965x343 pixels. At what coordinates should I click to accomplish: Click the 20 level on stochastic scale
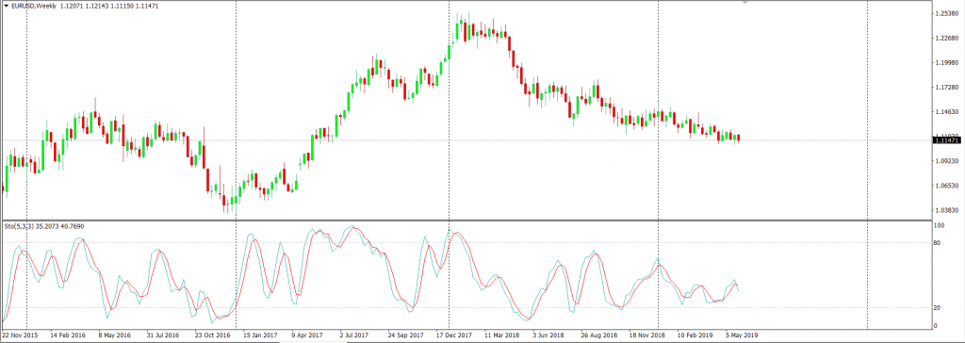coord(939,307)
